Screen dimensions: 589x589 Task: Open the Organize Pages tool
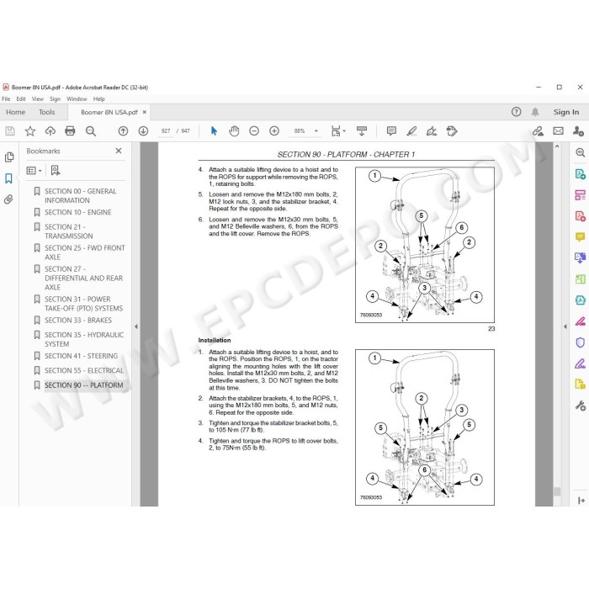point(580,279)
